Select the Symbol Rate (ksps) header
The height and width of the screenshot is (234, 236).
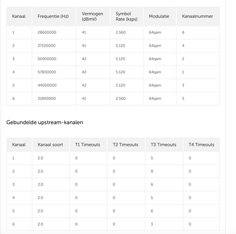(126, 17)
